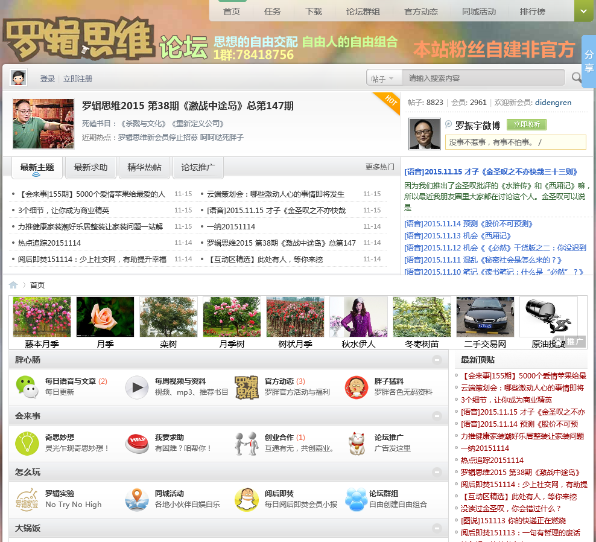Click 罗振宇 Weibo portrait photo
The width and height of the screenshot is (596, 542).
(x=424, y=134)
